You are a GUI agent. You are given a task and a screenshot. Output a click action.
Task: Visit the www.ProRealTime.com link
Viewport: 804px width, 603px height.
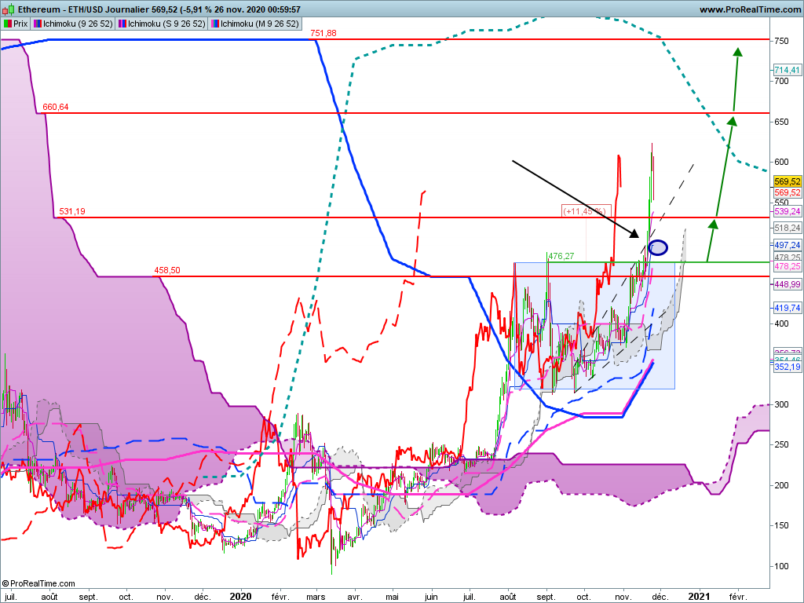click(750, 9)
